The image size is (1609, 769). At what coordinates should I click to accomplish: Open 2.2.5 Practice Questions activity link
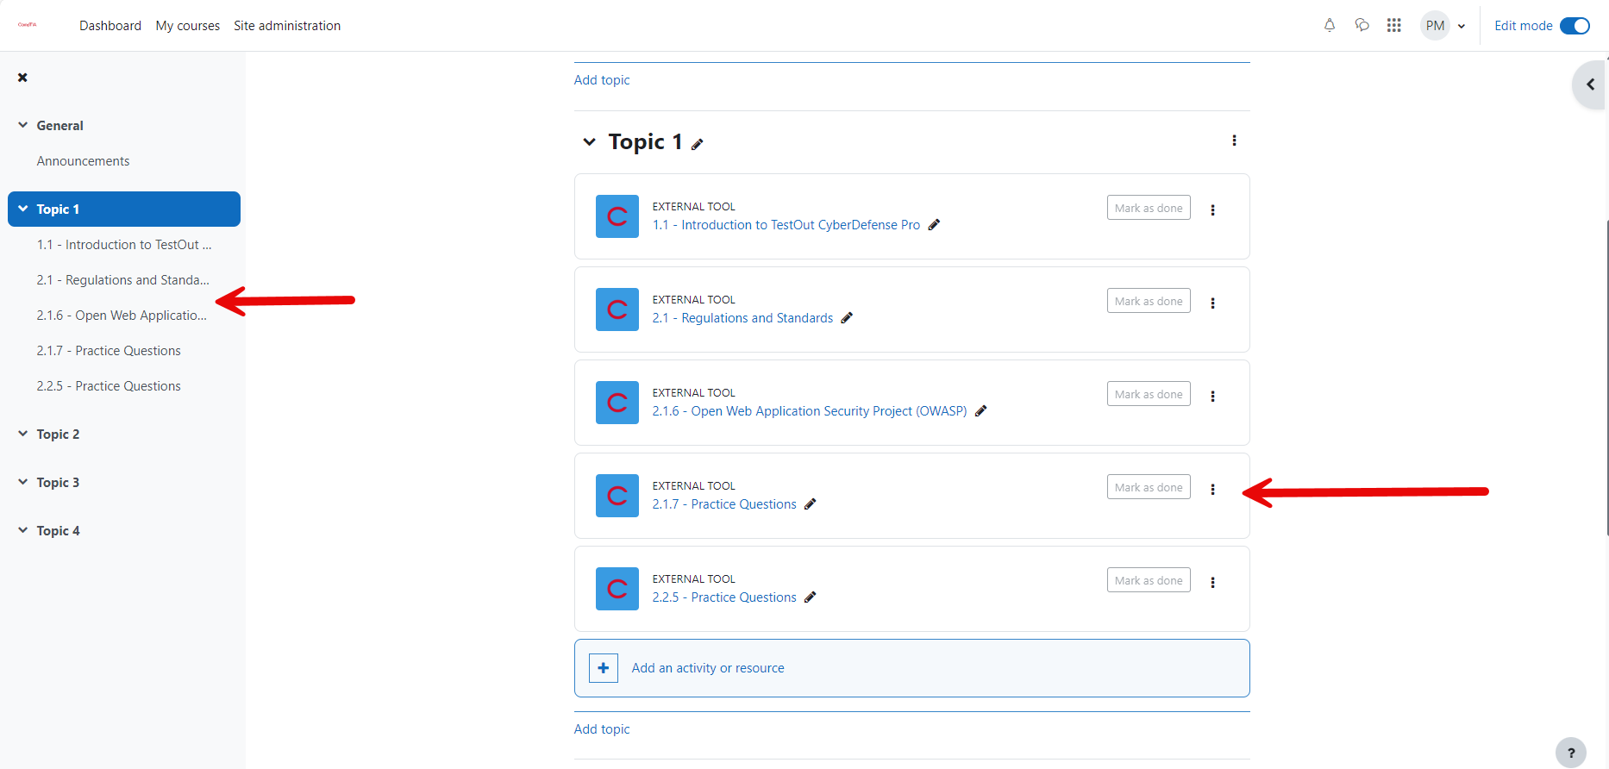tap(724, 597)
